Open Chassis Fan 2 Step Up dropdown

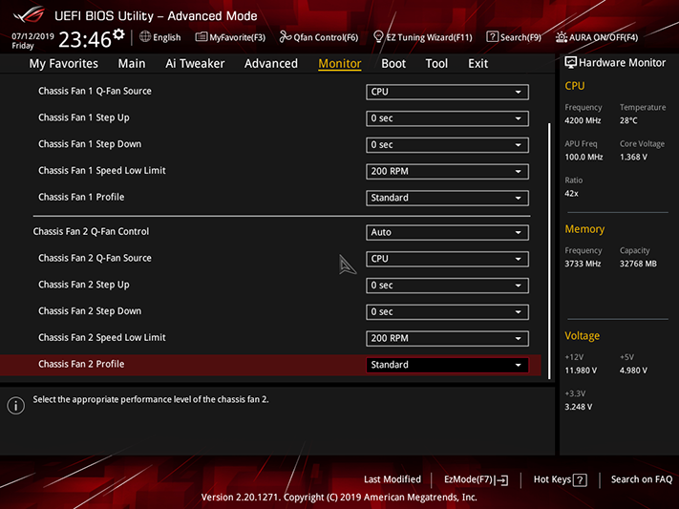[x=447, y=285]
